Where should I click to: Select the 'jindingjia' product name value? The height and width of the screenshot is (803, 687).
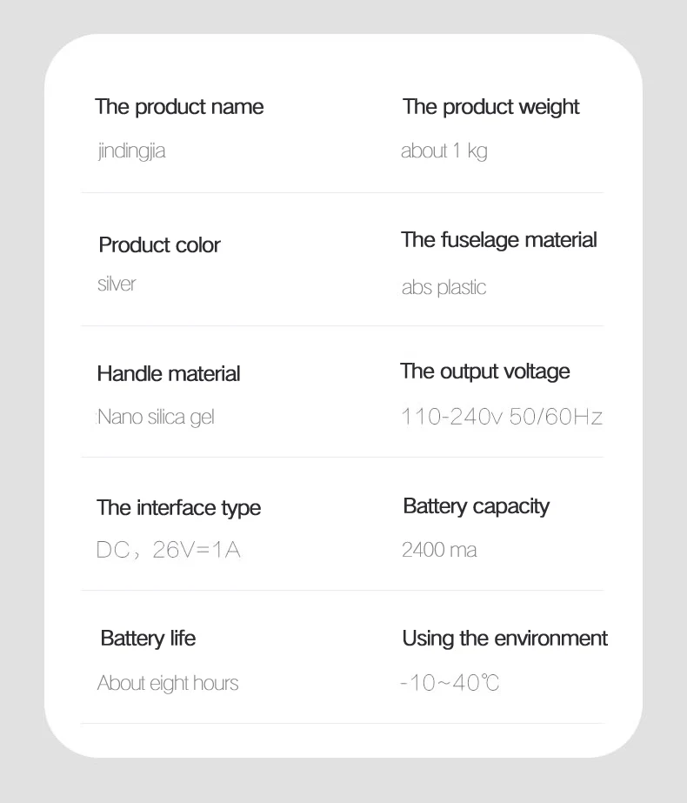pyautogui.click(x=131, y=151)
